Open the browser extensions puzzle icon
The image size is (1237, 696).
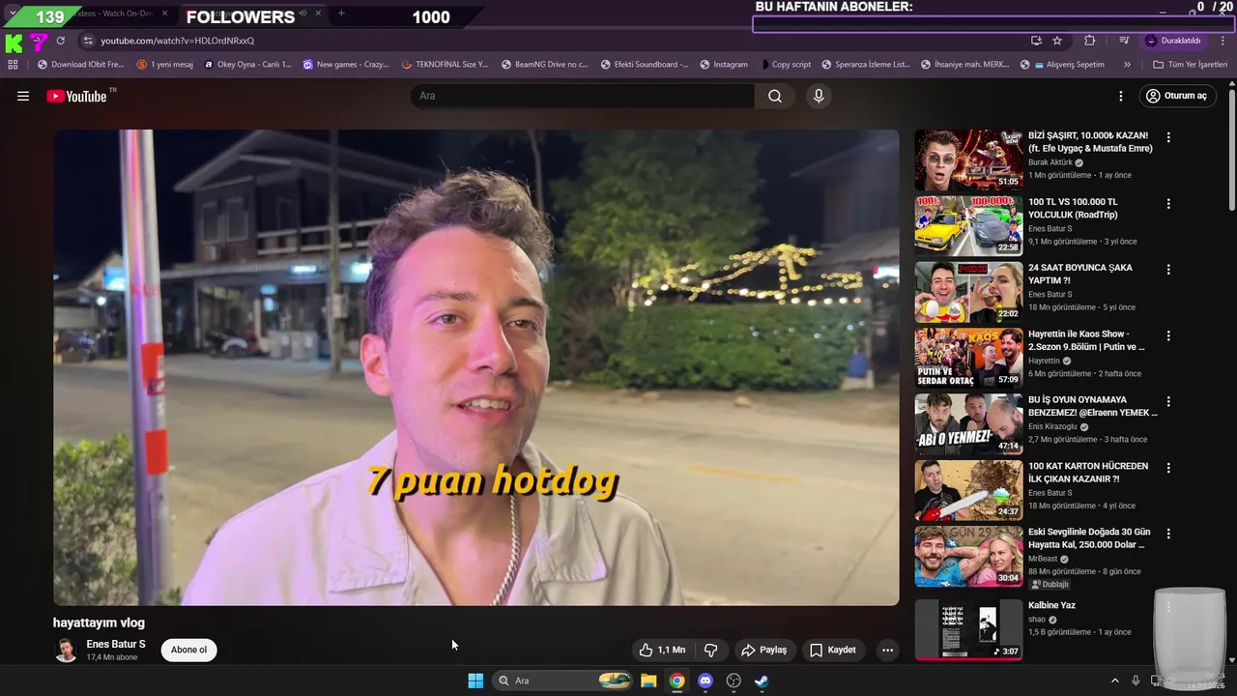[1090, 41]
